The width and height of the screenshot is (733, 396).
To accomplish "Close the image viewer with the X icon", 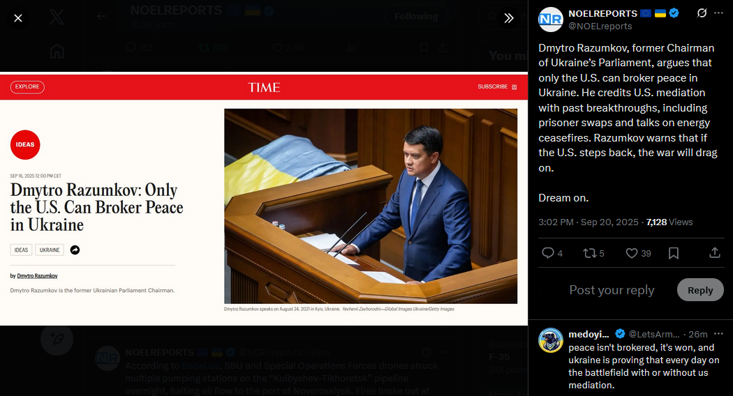I will pyautogui.click(x=17, y=18).
